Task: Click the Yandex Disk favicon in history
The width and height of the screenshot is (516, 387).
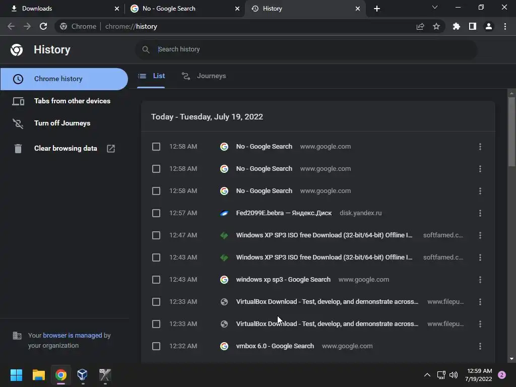Action: coord(224,213)
